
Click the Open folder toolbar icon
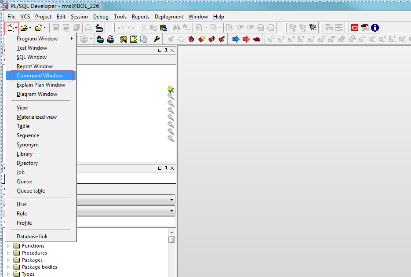(x=24, y=28)
